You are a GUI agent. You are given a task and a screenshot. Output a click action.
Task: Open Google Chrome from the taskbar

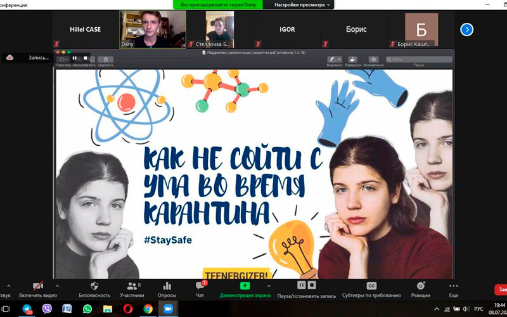[x=148, y=309]
